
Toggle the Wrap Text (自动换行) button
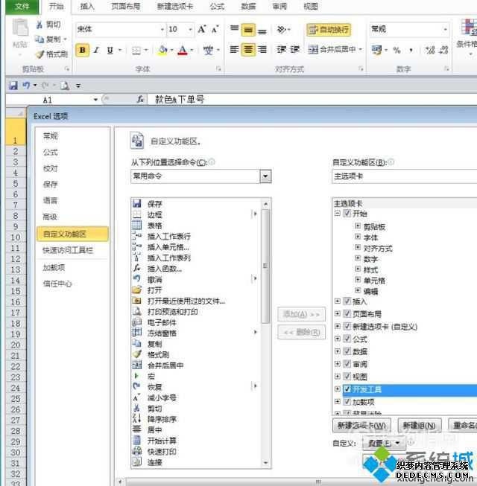[x=329, y=30]
